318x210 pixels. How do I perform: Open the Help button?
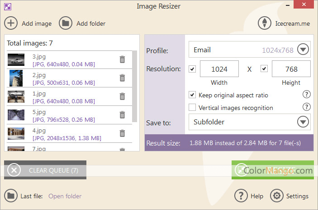(x=242, y=196)
